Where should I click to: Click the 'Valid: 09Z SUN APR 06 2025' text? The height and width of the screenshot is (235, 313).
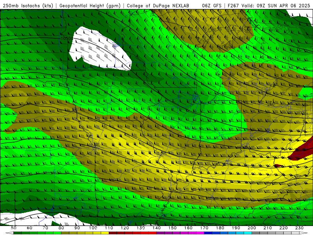point(276,6)
